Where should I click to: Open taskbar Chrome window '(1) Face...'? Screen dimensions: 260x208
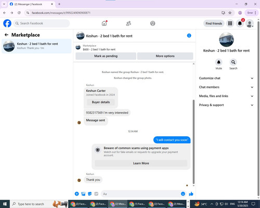(x=137, y=204)
